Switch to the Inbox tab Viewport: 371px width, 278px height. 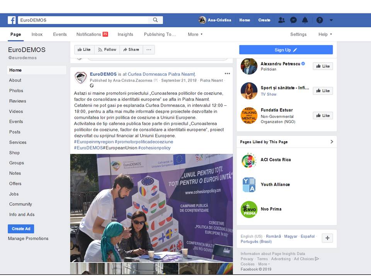(37, 34)
